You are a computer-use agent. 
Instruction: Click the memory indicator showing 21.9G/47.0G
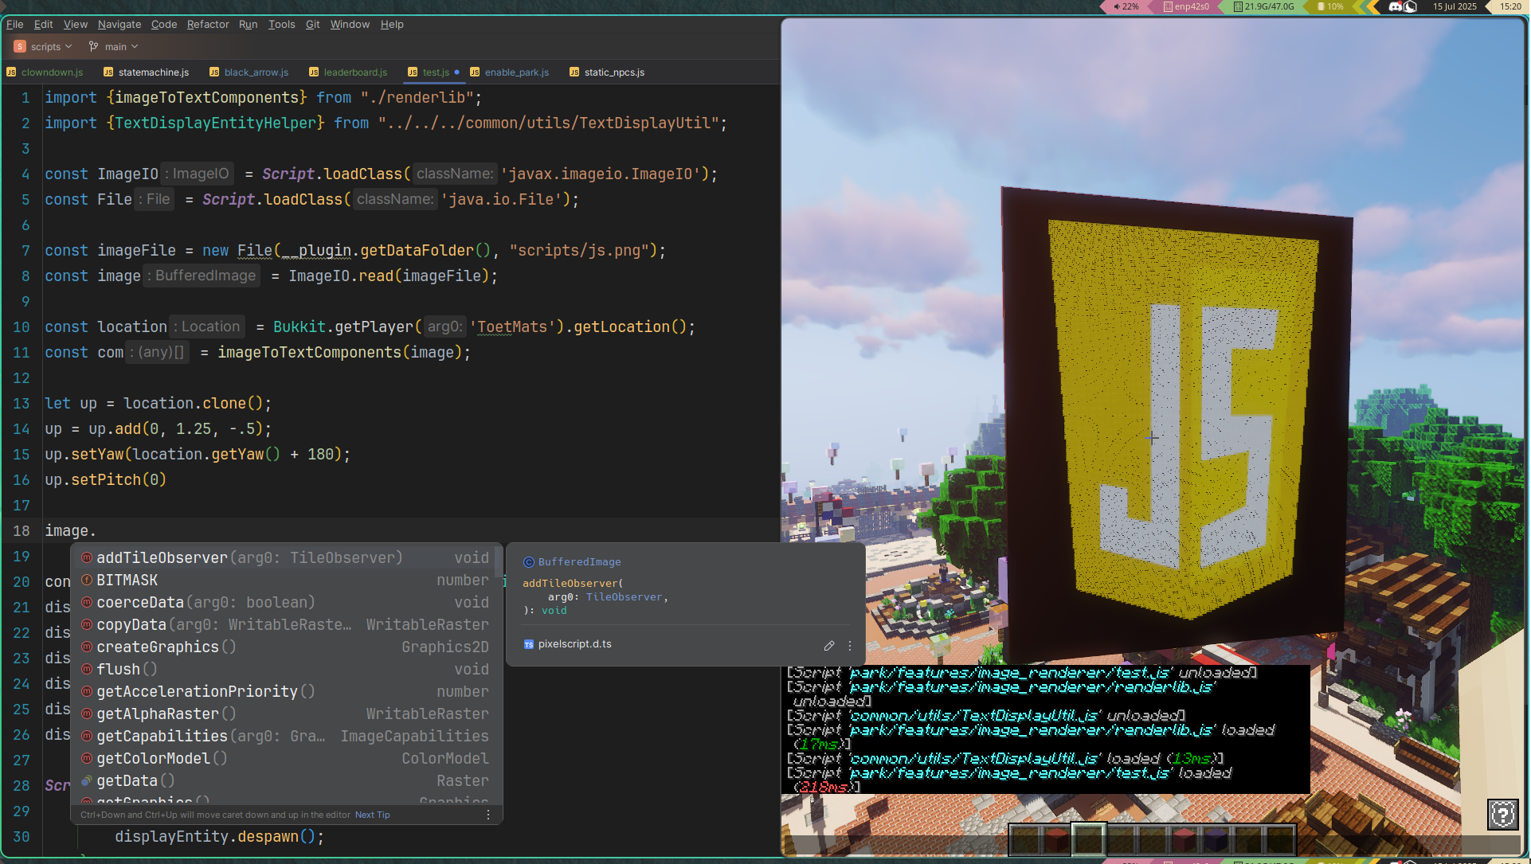1263,6
